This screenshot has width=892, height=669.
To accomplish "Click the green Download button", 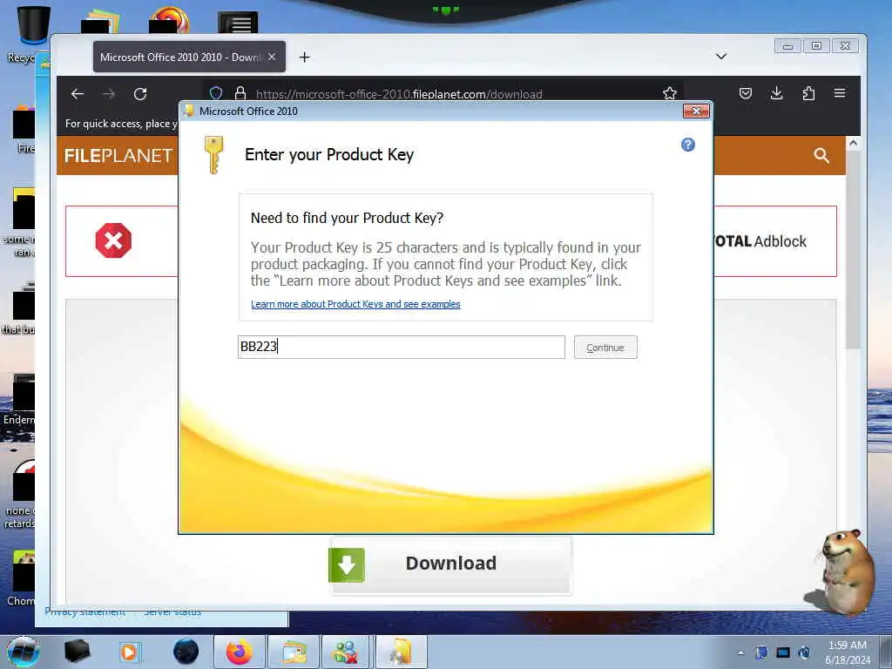I will point(450,564).
